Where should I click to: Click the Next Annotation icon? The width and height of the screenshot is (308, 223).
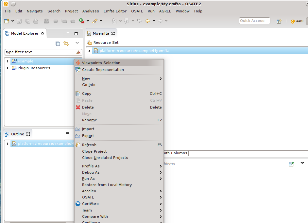coord(114,21)
